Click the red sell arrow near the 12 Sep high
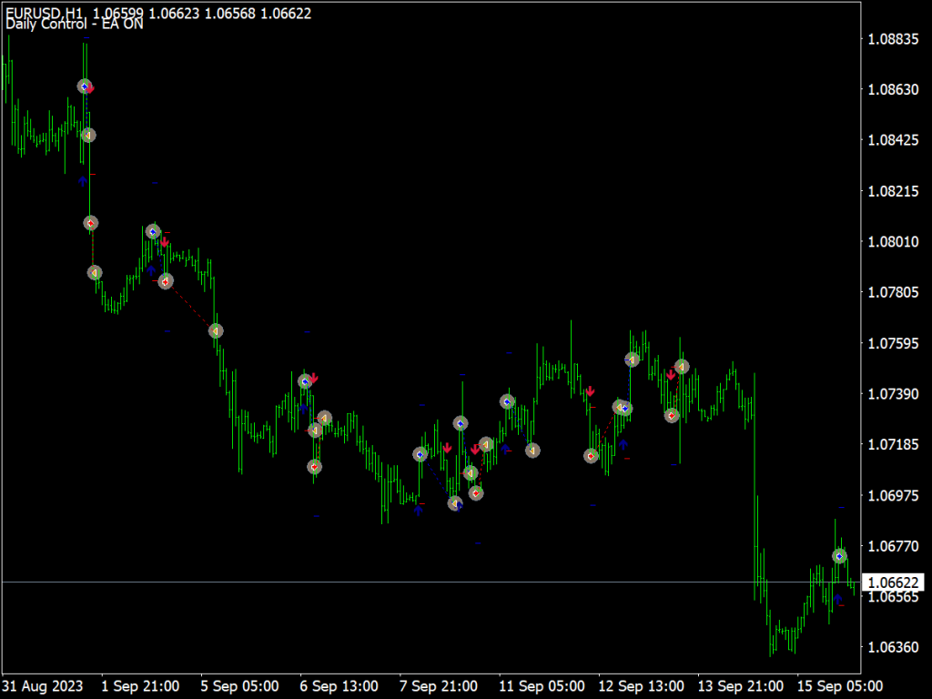This screenshot has width=932, height=699. pos(671,374)
